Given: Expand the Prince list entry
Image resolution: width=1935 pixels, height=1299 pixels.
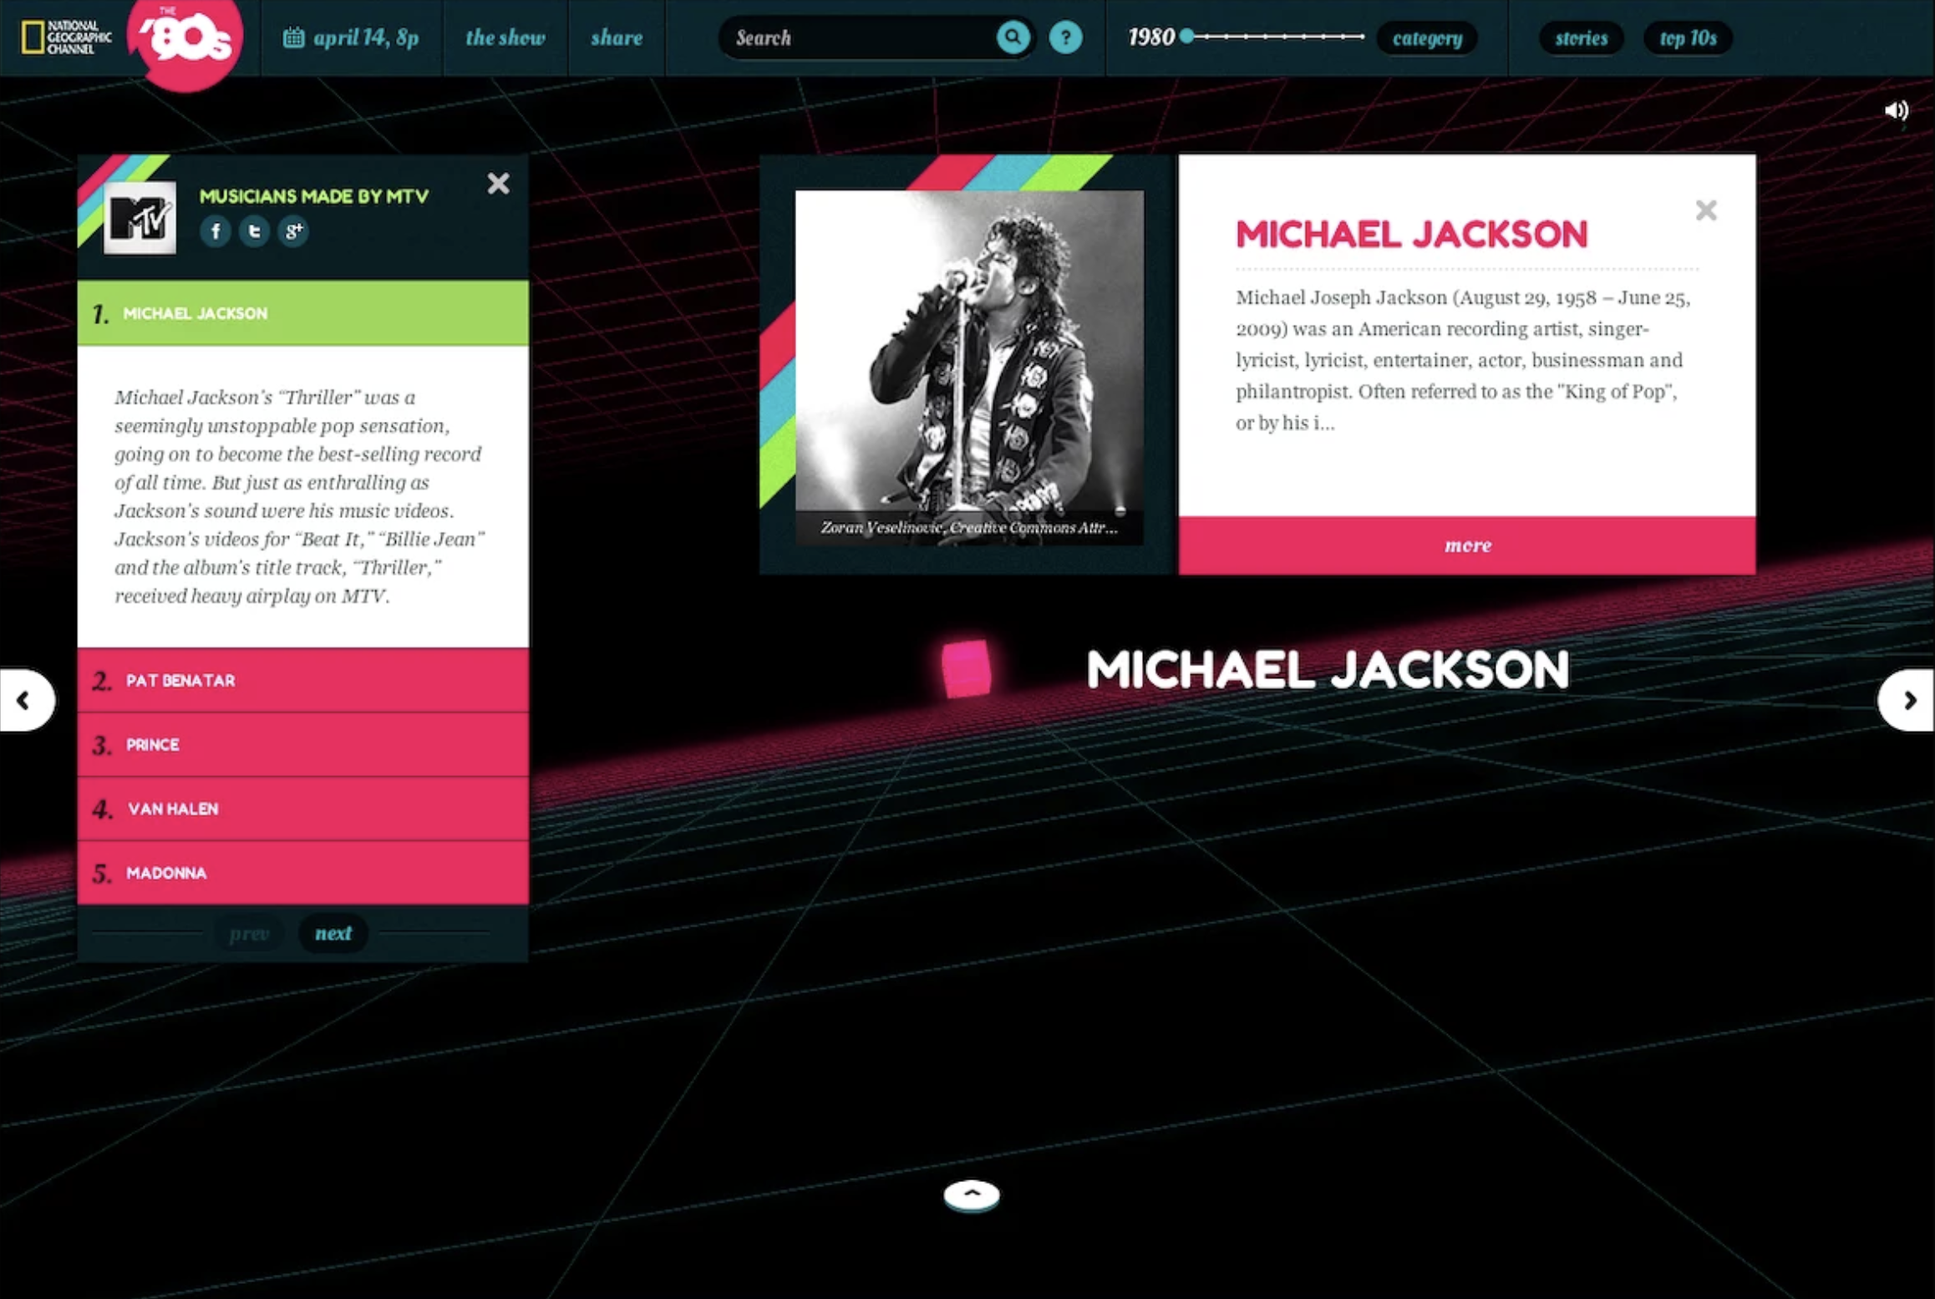Looking at the screenshot, I should point(302,744).
